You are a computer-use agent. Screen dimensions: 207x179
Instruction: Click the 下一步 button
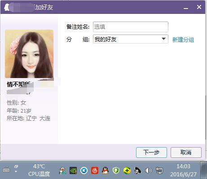(x=151, y=153)
